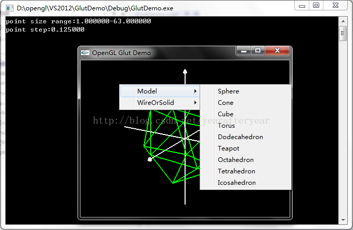Click the 'point step:0.125000' console line
The width and height of the screenshot is (353, 230).
[45, 30]
